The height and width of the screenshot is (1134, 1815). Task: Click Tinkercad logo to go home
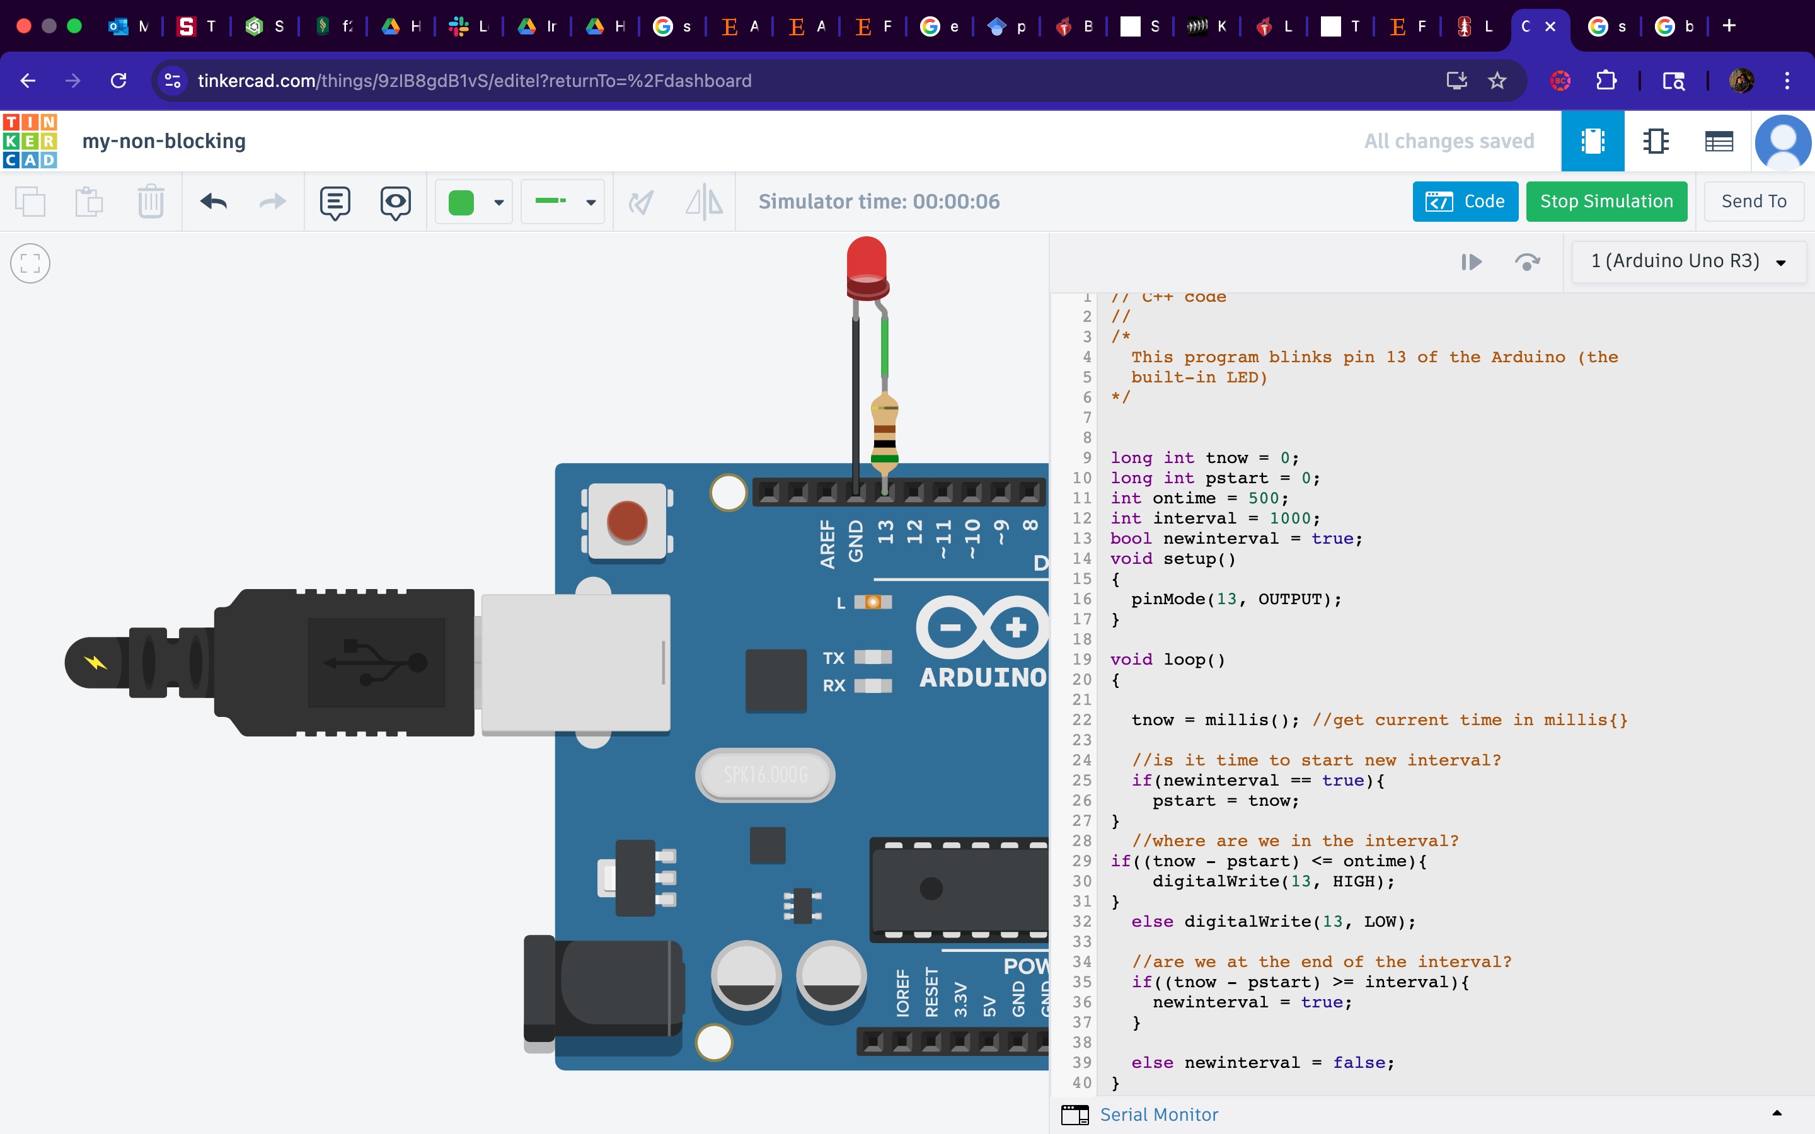tap(30, 141)
